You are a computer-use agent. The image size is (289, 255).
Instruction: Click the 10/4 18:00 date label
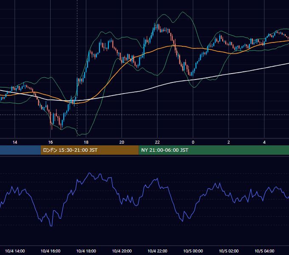pos(86,251)
